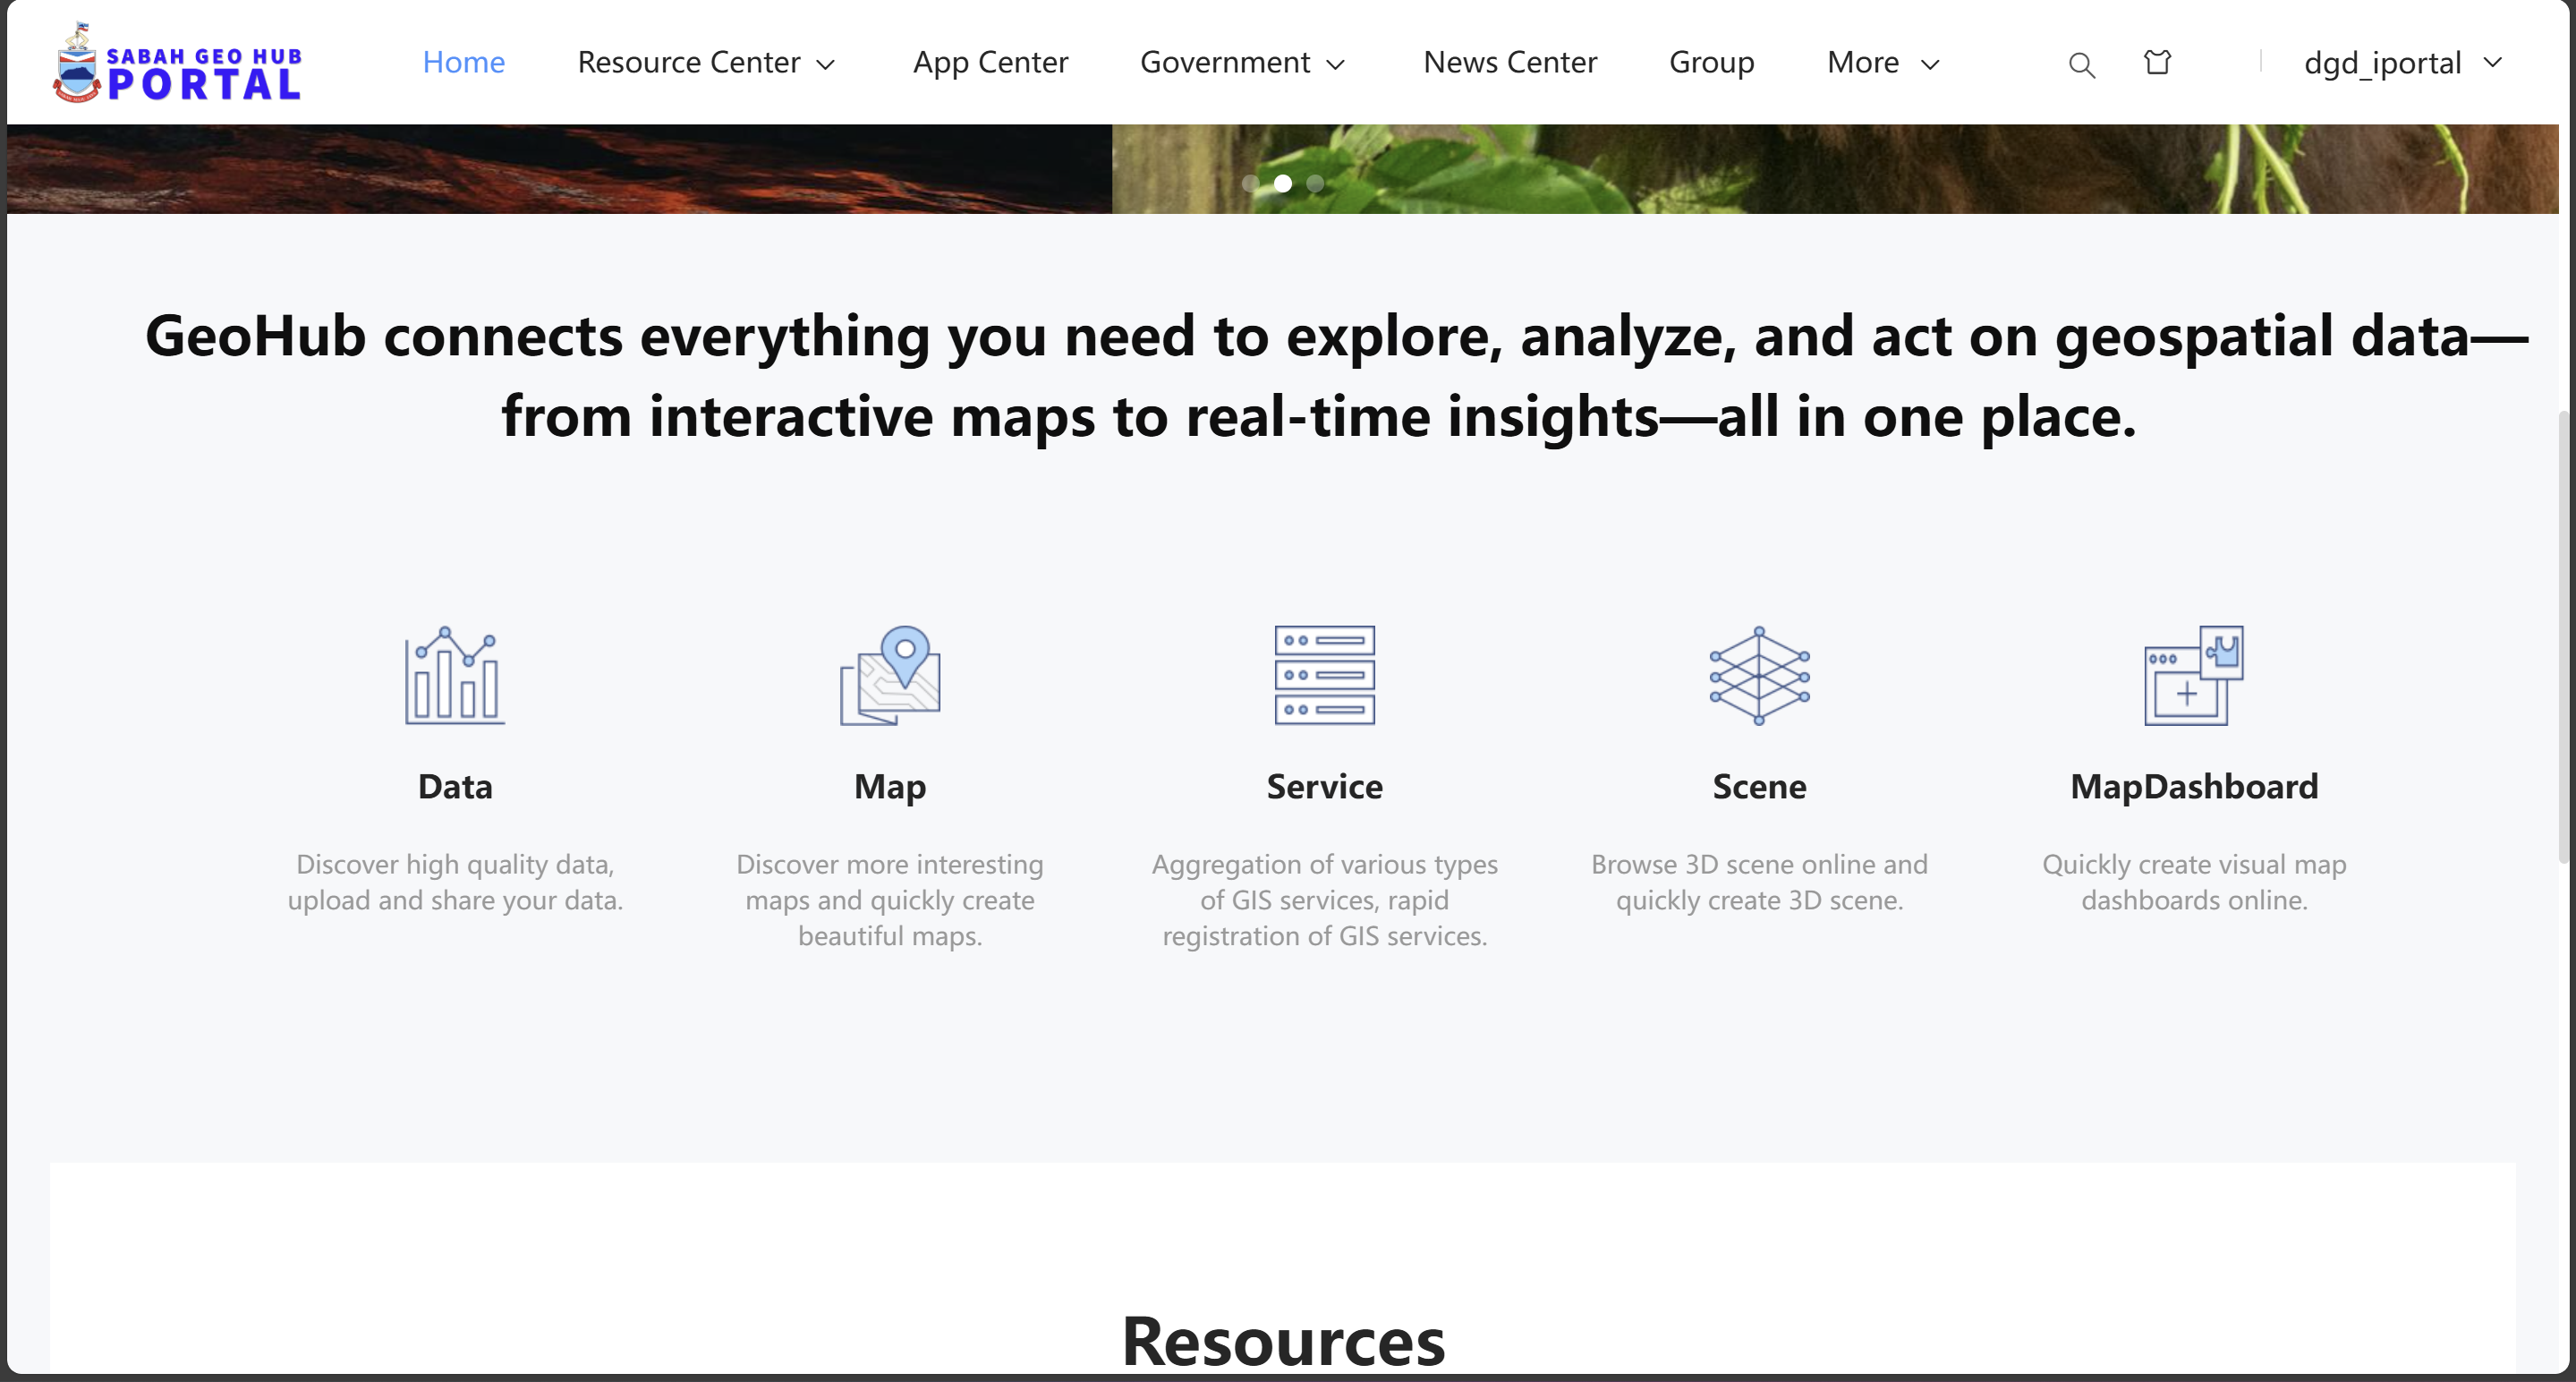The image size is (2576, 1382).
Task: Open the App Center link
Action: (x=990, y=62)
